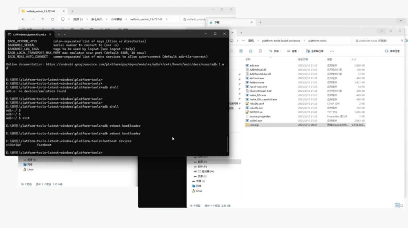This screenshot has width=408, height=228.
Task: Click the back arrow in miflash_unlock window
Action: point(23,19)
